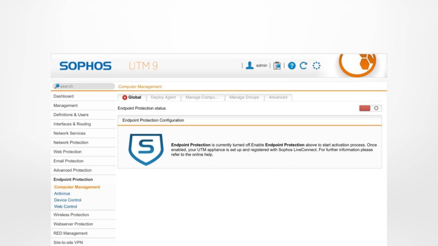This screenshot has height=246, width=438.
Task: Open the clipboard notes icon in header
Action: tap(277, 65)
